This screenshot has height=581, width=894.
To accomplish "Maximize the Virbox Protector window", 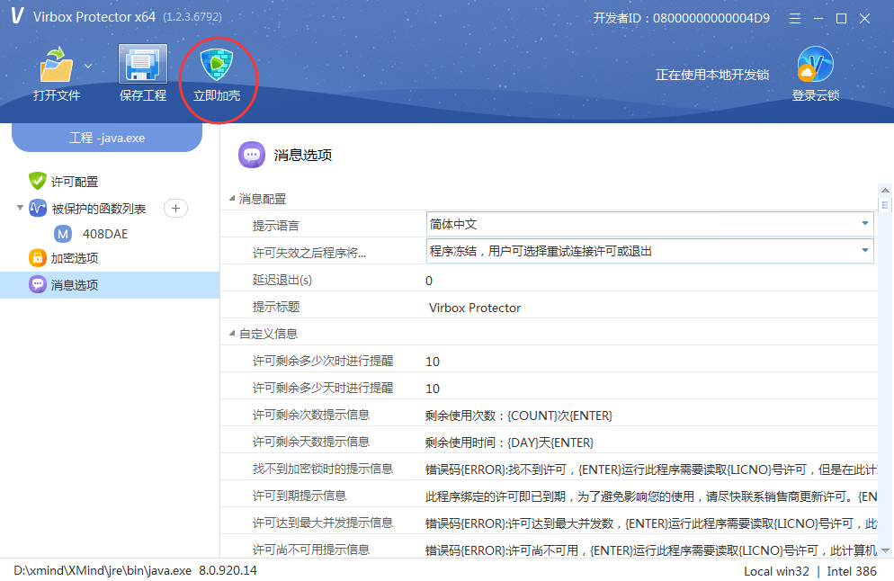I will 841,19.
